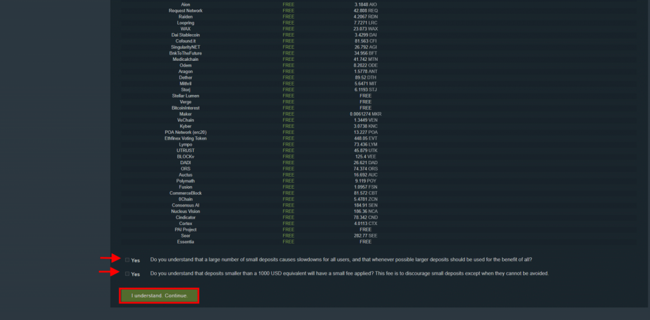Viewport: 650px width, 320px height.
Task: Click the question text about small fee applied
Action: [350, 274]
